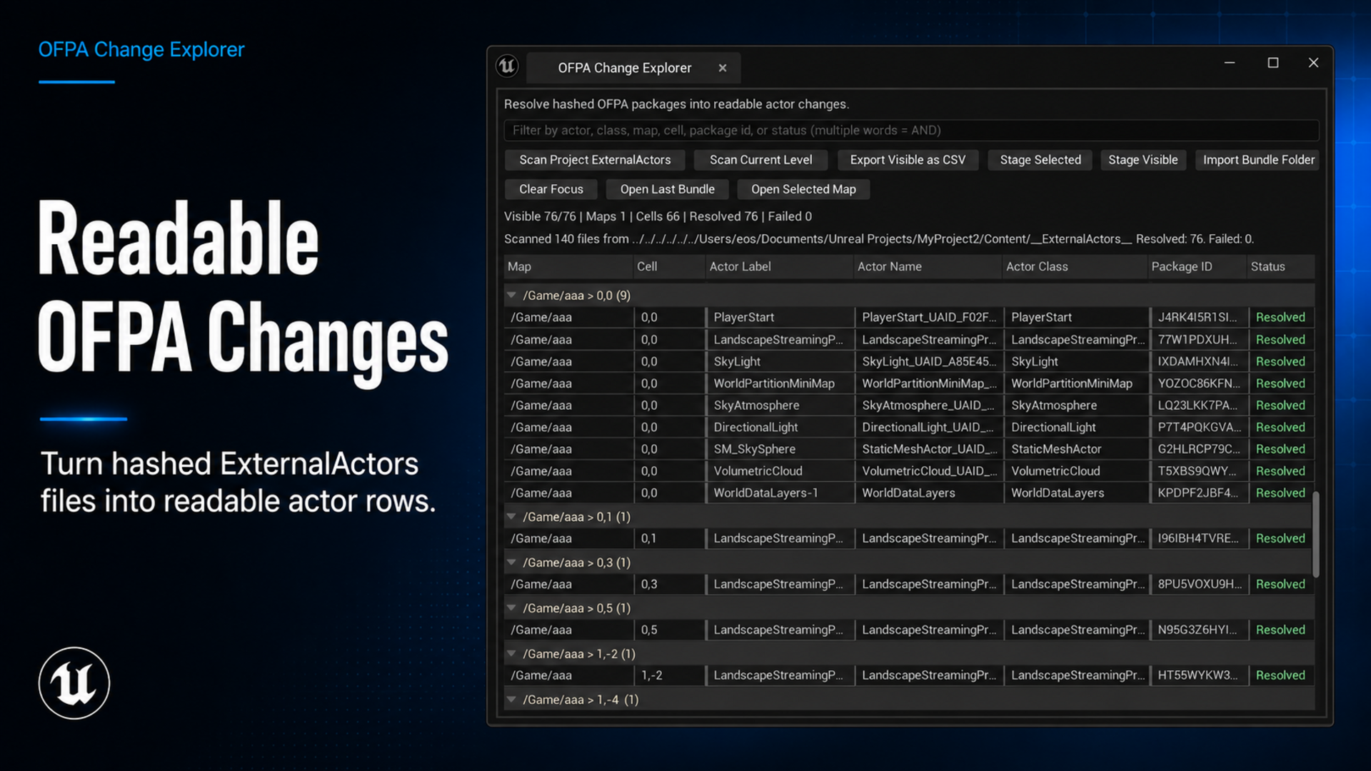Select the WorldDataLayers-1 actor label cell
1371x771 pixels.
(780, 493)
